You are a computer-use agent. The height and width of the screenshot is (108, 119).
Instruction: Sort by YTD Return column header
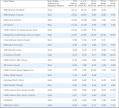tap(73, 4)
